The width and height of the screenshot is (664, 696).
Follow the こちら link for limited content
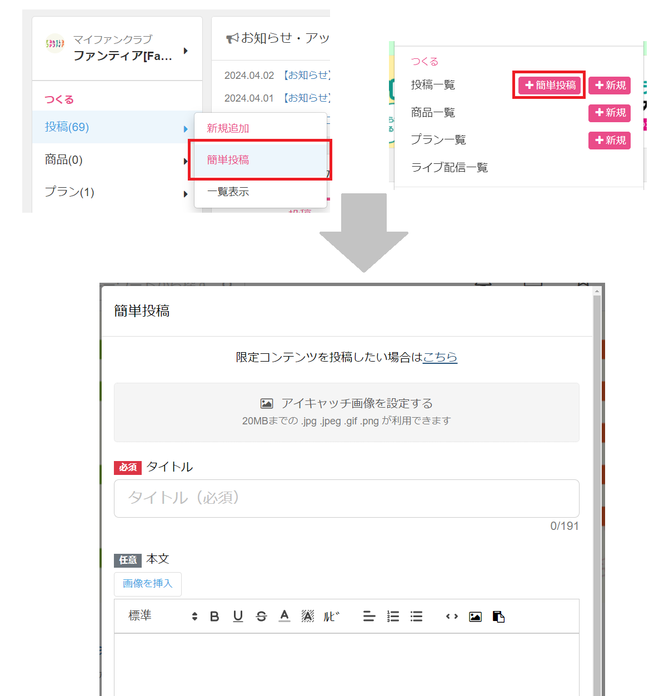pyautogui.click(x=440, y=357)
